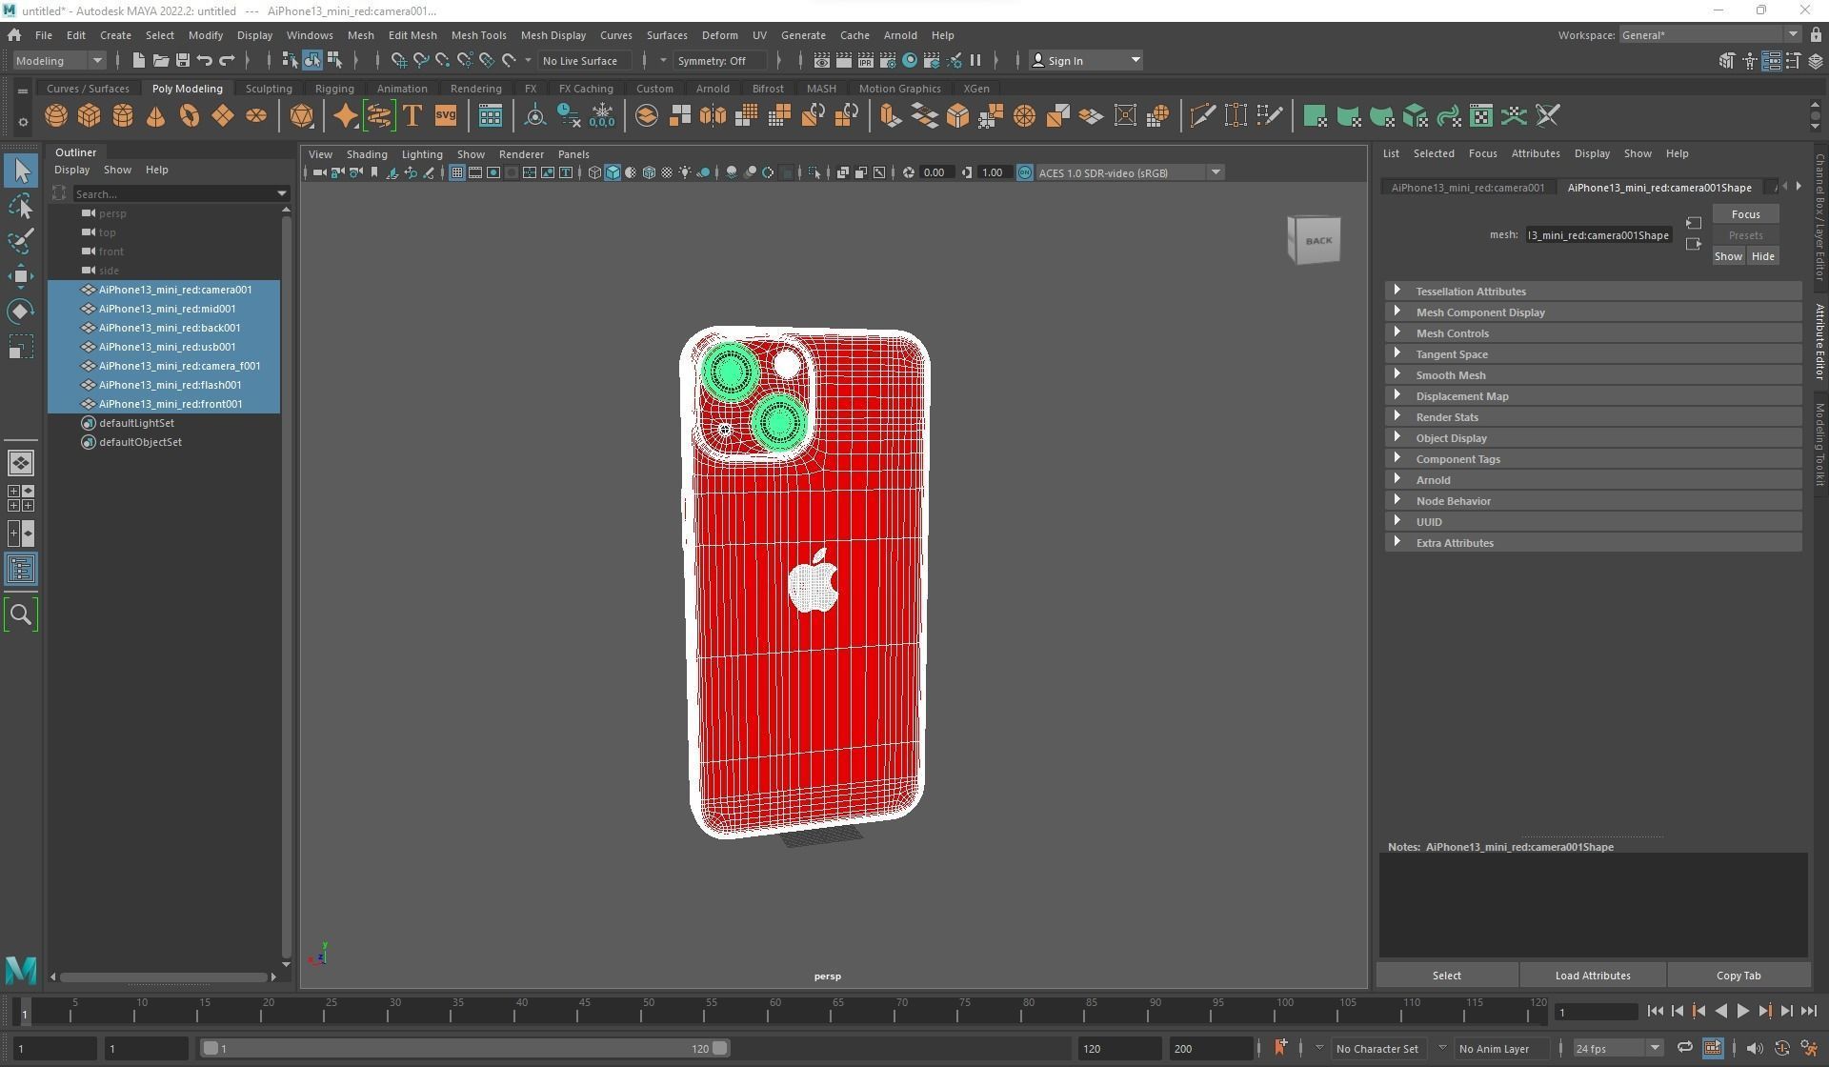Toggle playback loop mode button
The width and height of the screenshot is (1829, 1067).
(x=1684, y=1048)
